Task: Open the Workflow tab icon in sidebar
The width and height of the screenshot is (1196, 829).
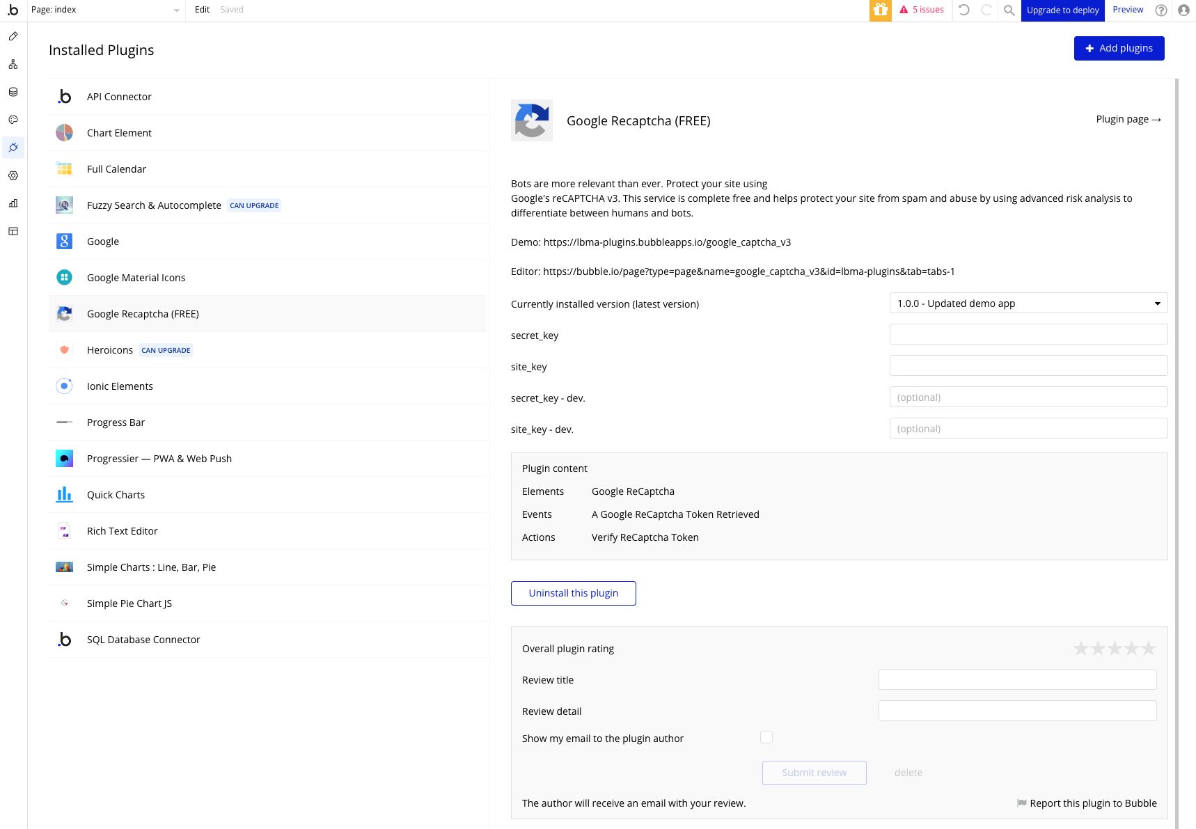Action: click(x=13, y=64)
